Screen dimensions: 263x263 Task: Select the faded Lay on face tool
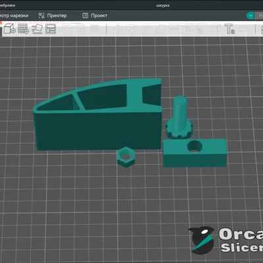(x=160, y=29)
